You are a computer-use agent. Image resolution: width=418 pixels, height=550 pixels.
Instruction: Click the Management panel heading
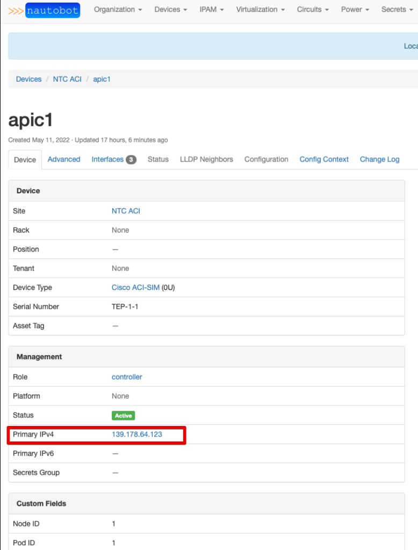click(39, 357)
